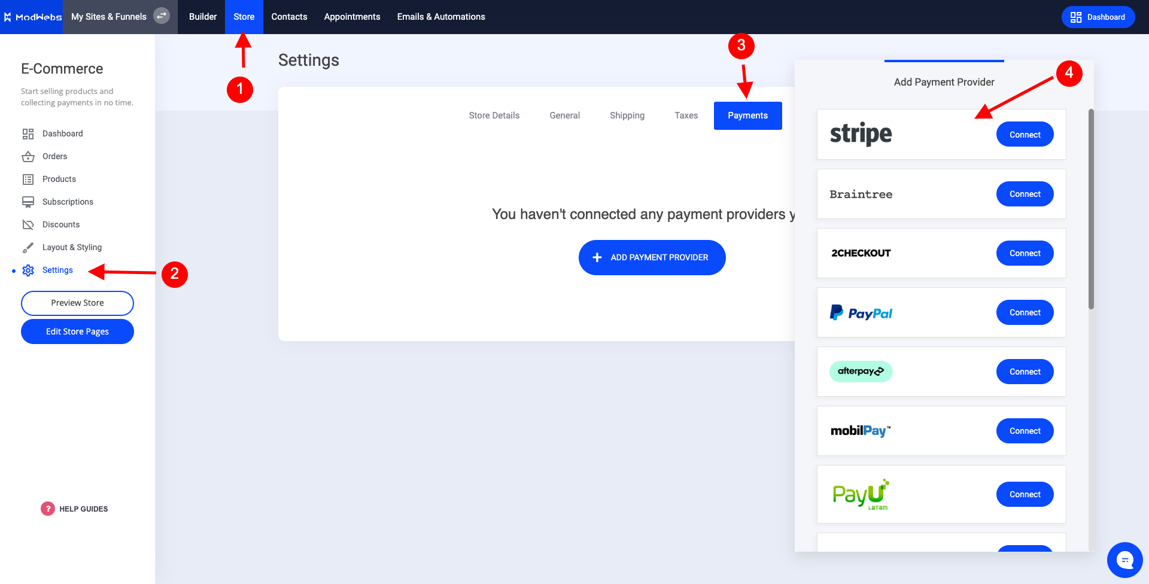This screenshot has height=584, width=1149.
Task: Click the Settings gear icon
Action: tap(28, 270)
